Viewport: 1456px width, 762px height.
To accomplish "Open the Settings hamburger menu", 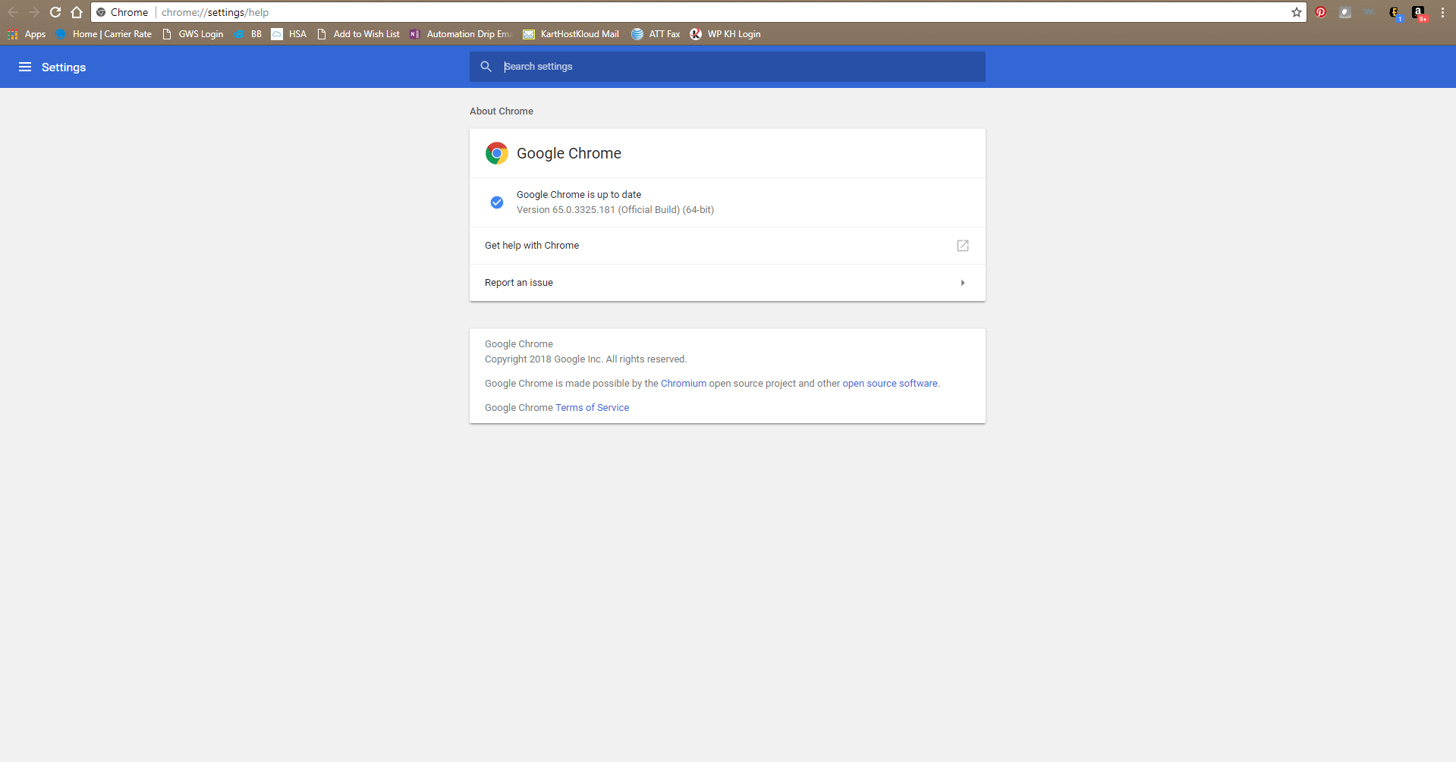I will coord(25,67).
